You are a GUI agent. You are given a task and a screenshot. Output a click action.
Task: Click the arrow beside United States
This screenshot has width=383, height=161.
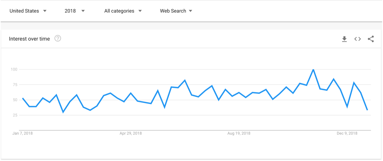pyautogui.click(x=45, y=11)
